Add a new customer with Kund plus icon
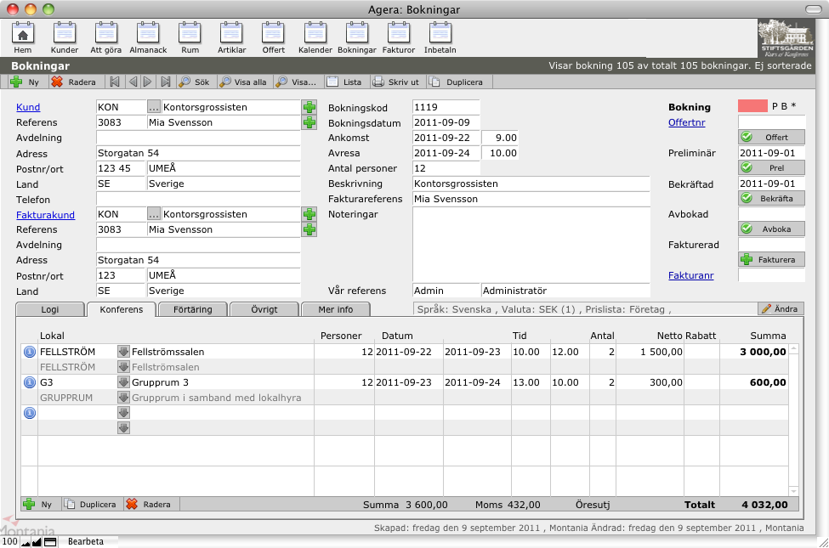 click(309, 107)
